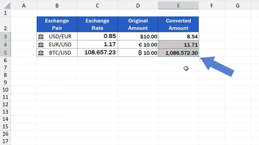Select the cell showing 108,657.23
Viewport: 259px width, 145px height.
[x=97, y=53]
